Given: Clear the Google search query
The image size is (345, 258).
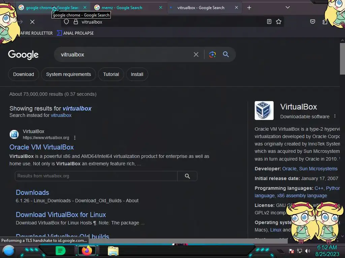Looking at the screenshot, I should click(x=196, y=54).
